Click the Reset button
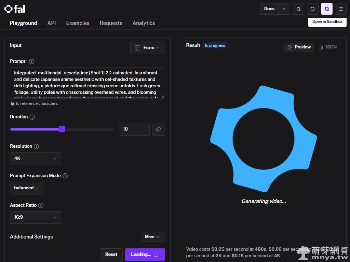The width and height of the screenshot is (350, 262). click(111, 254)
